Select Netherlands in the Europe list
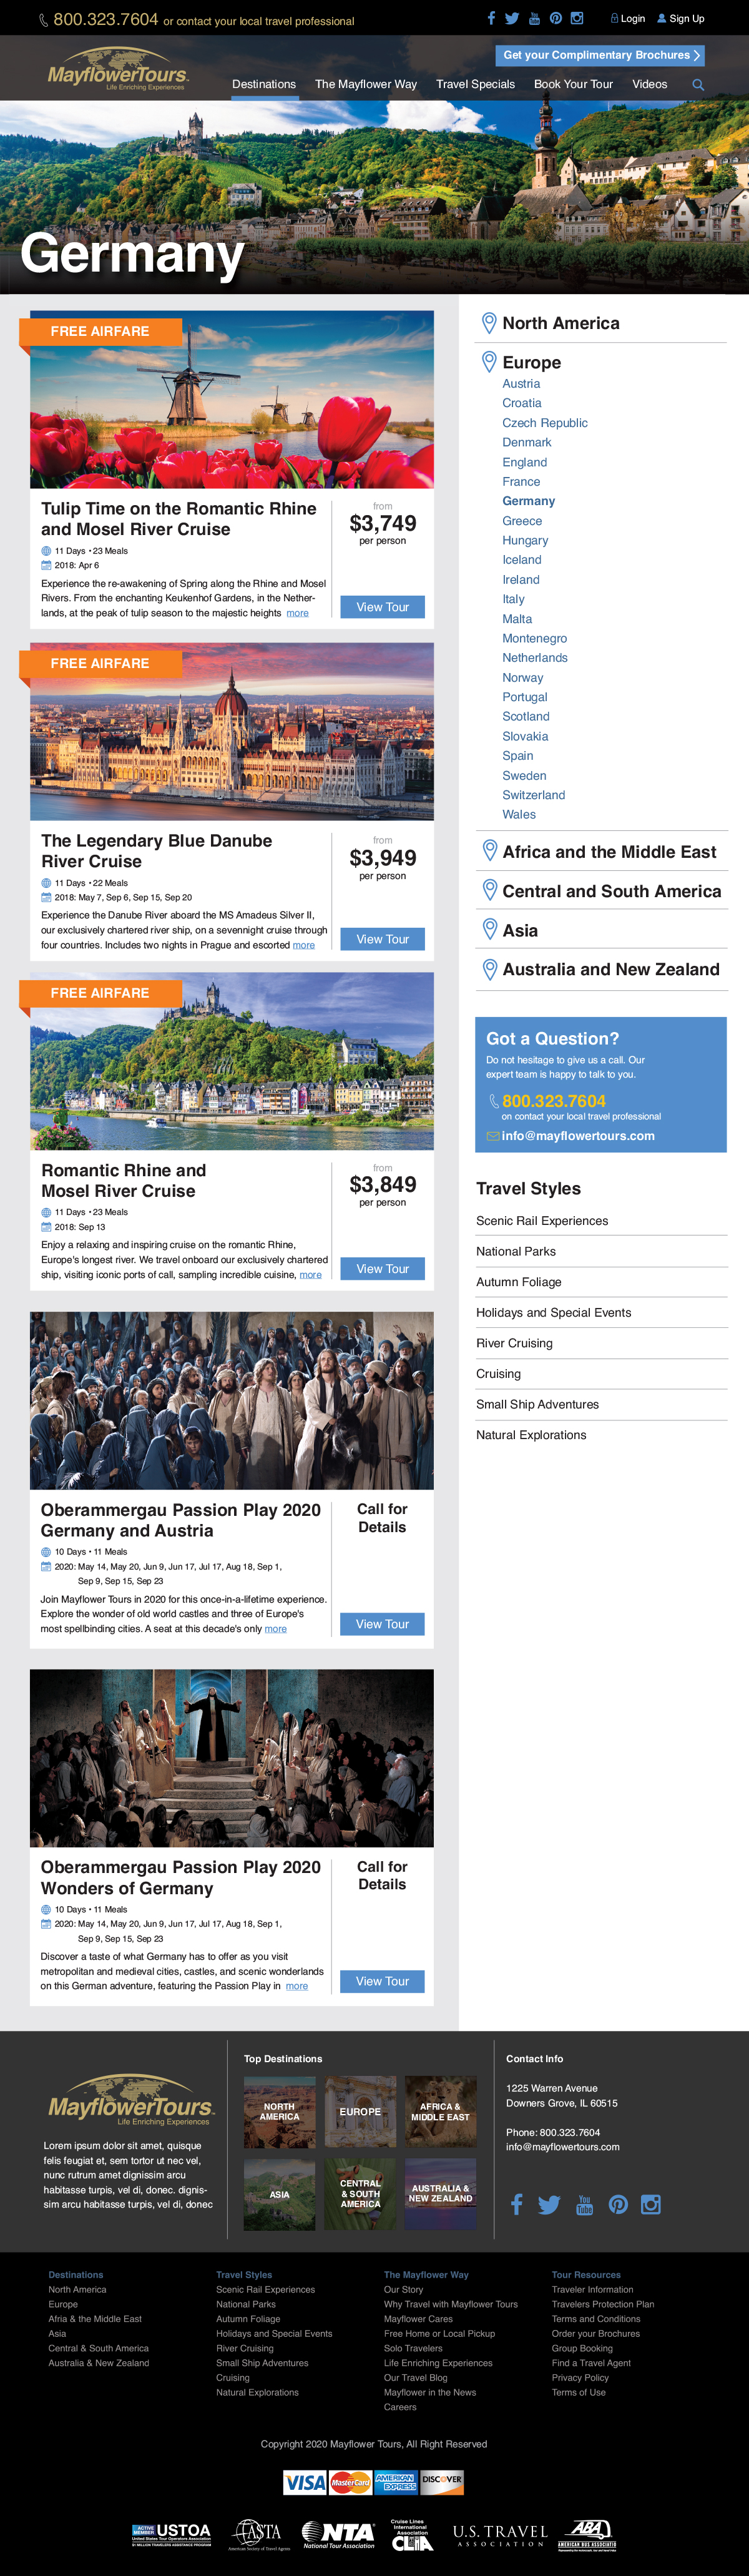 click(535, 658)
